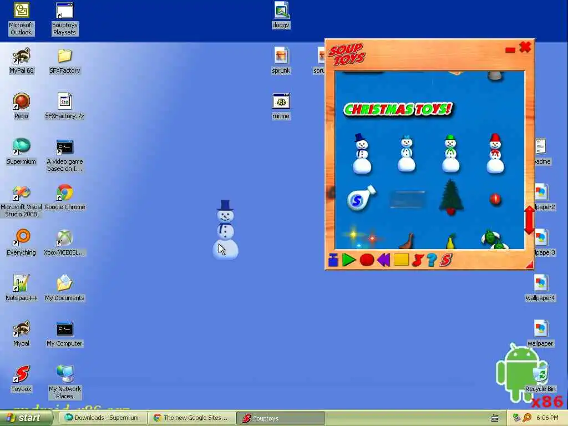
Task: Open the Windows start menu
Action: (26, 418)
